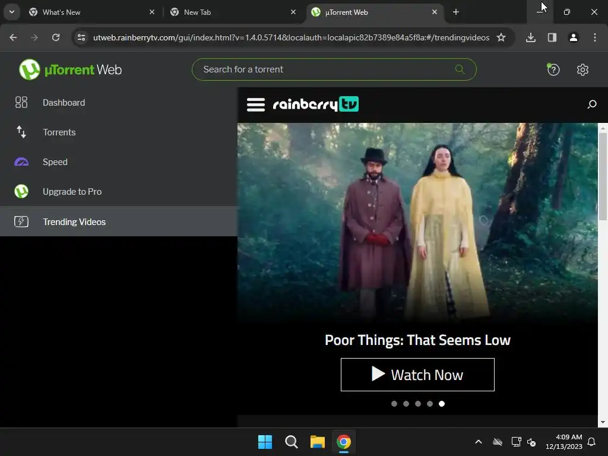Screen dimensions: 608x456
Task: Click the volume muted tray icon
Action: pyautogui.click(x=531, y=442)
